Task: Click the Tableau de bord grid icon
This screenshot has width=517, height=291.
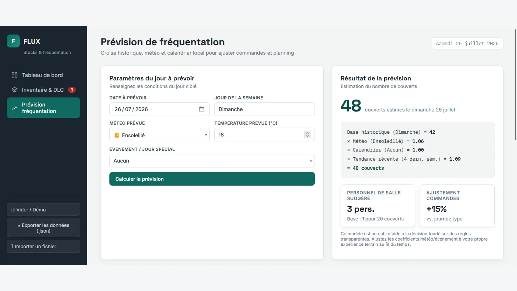Action: pos(15,75)
